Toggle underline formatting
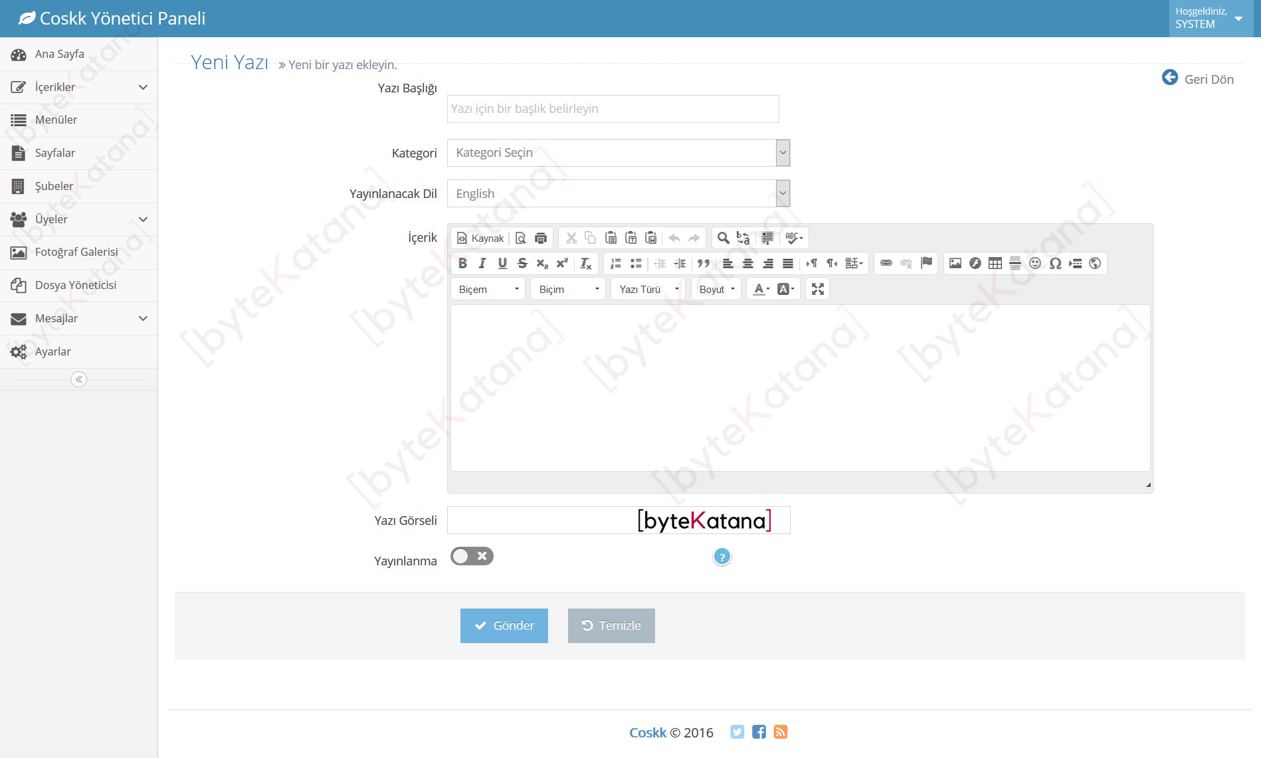The width and height of the screenshot is (1261, 758). tap(502, 264)
